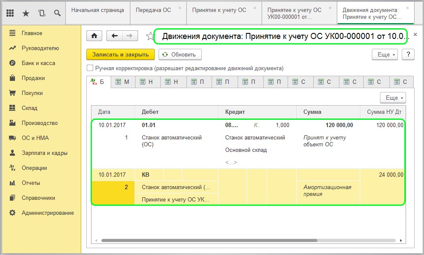Select the Начальная страница tab
The width and height of the screenshot is (424, 255).
click(97, 10)
